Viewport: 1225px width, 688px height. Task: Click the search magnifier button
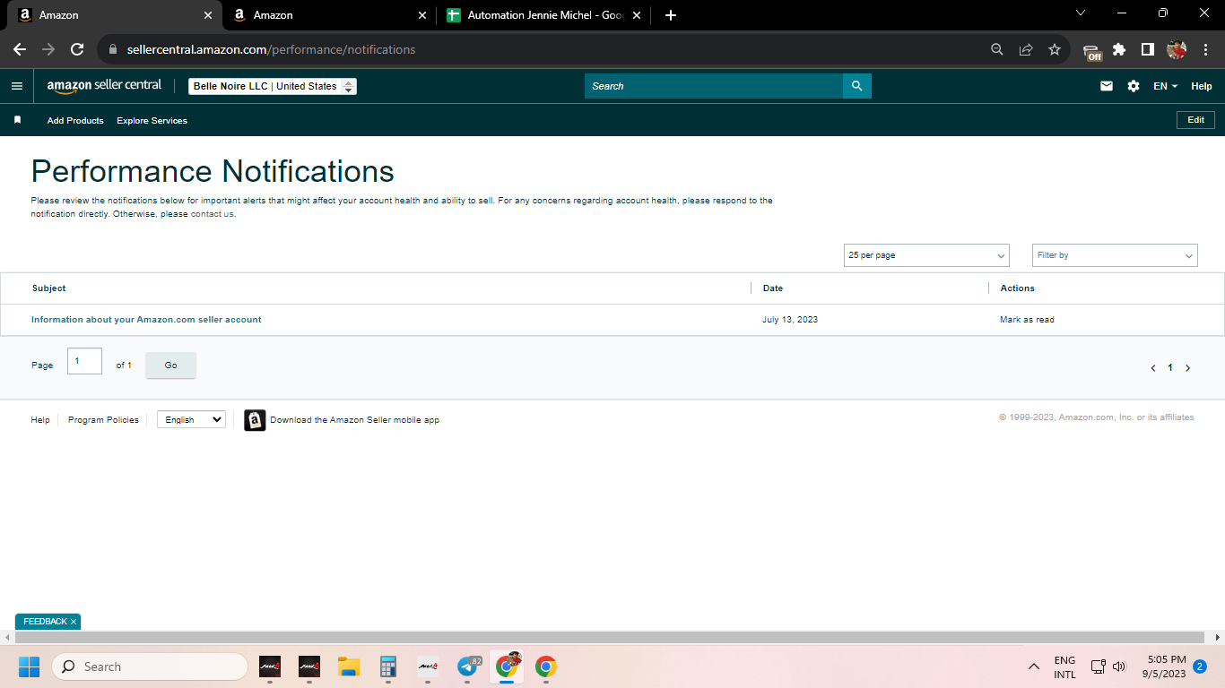856,86
